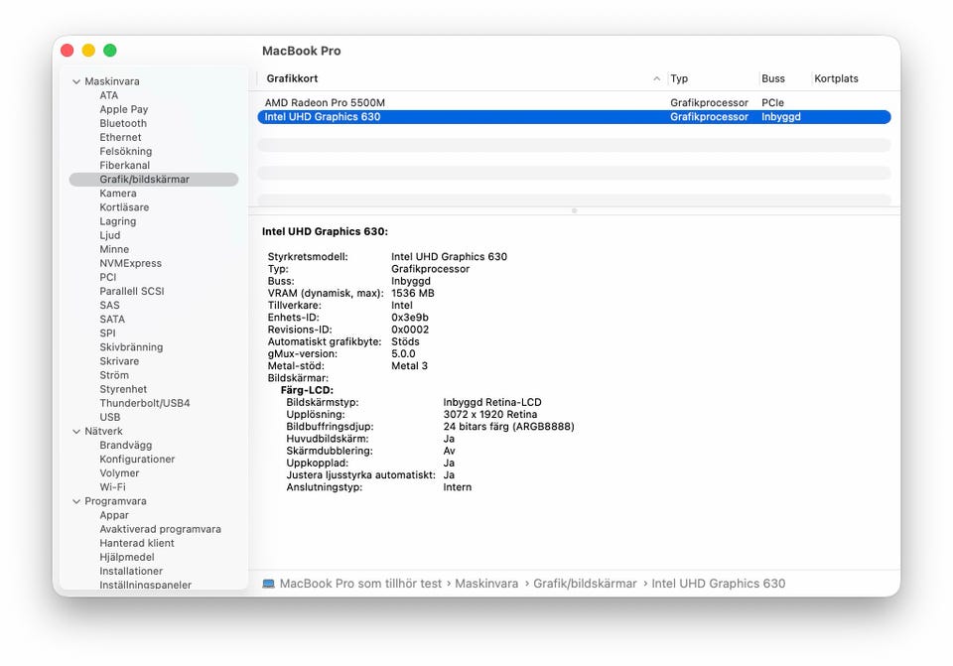Sort by the Grafikkort column header
Screen dimensions: 953x666
point(457,78)
